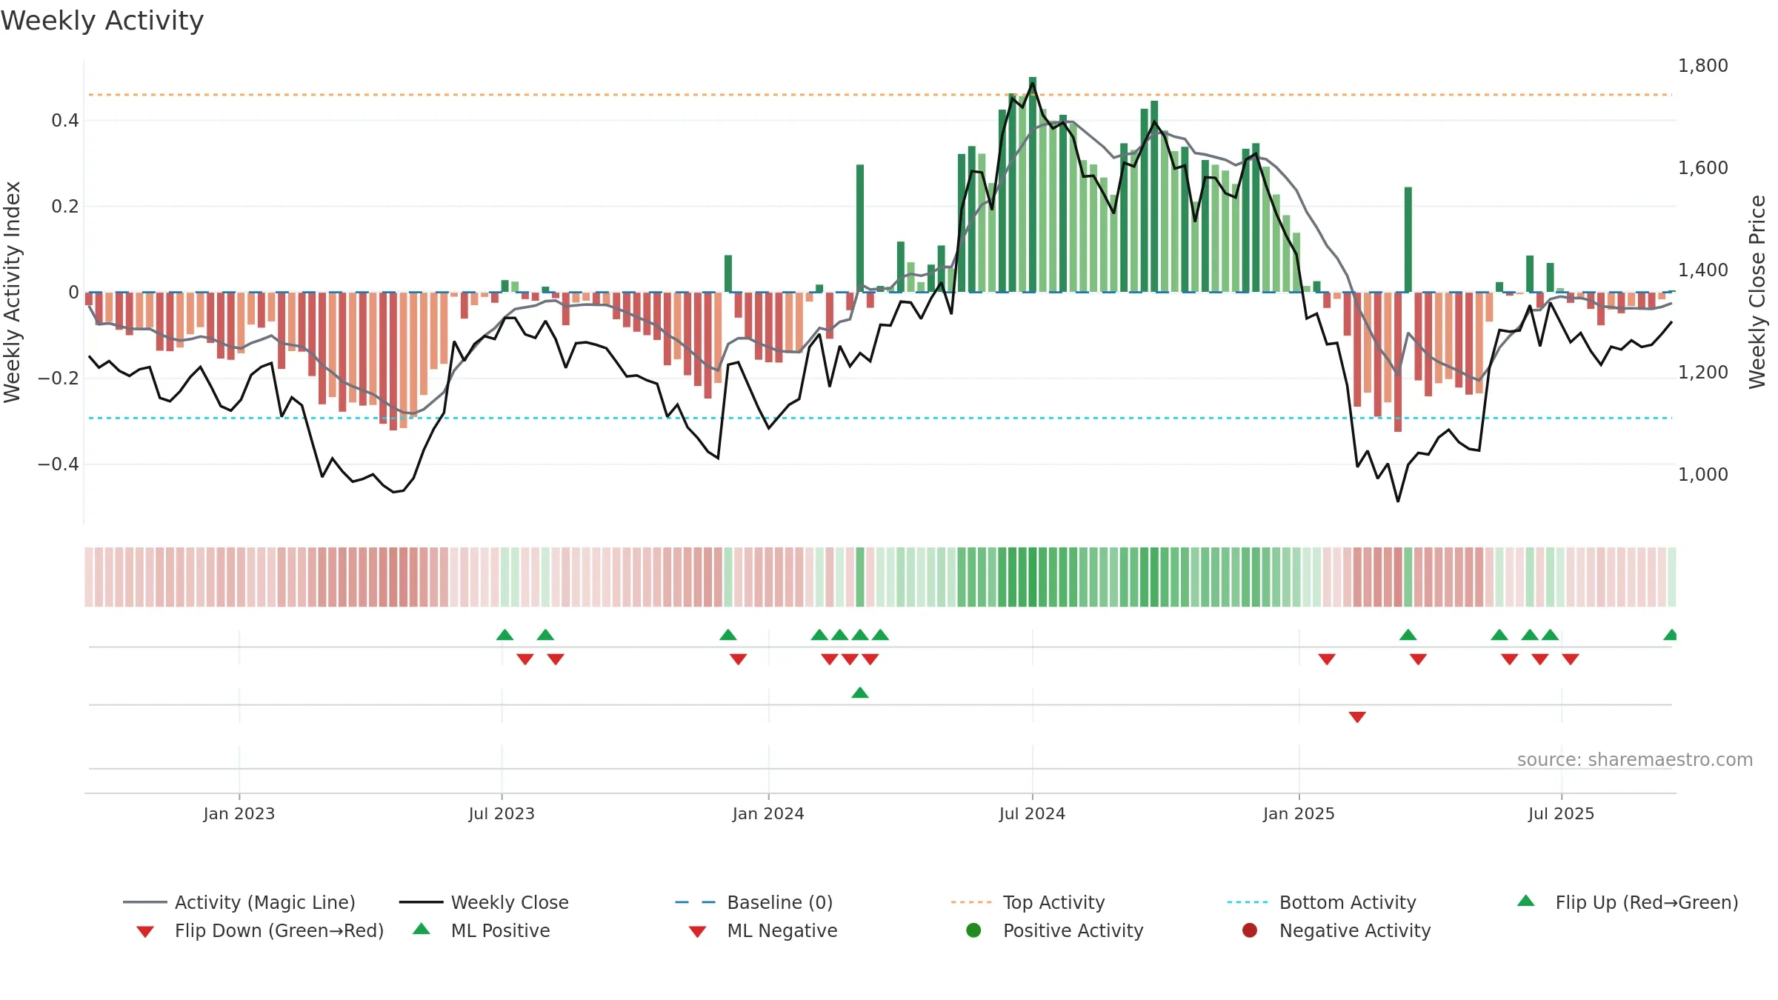Viewport: 1778px width, 1000px height.
Task: Toggle the Flip Up (Red→Green) legend entry
Action: [x=1627, y=902]
